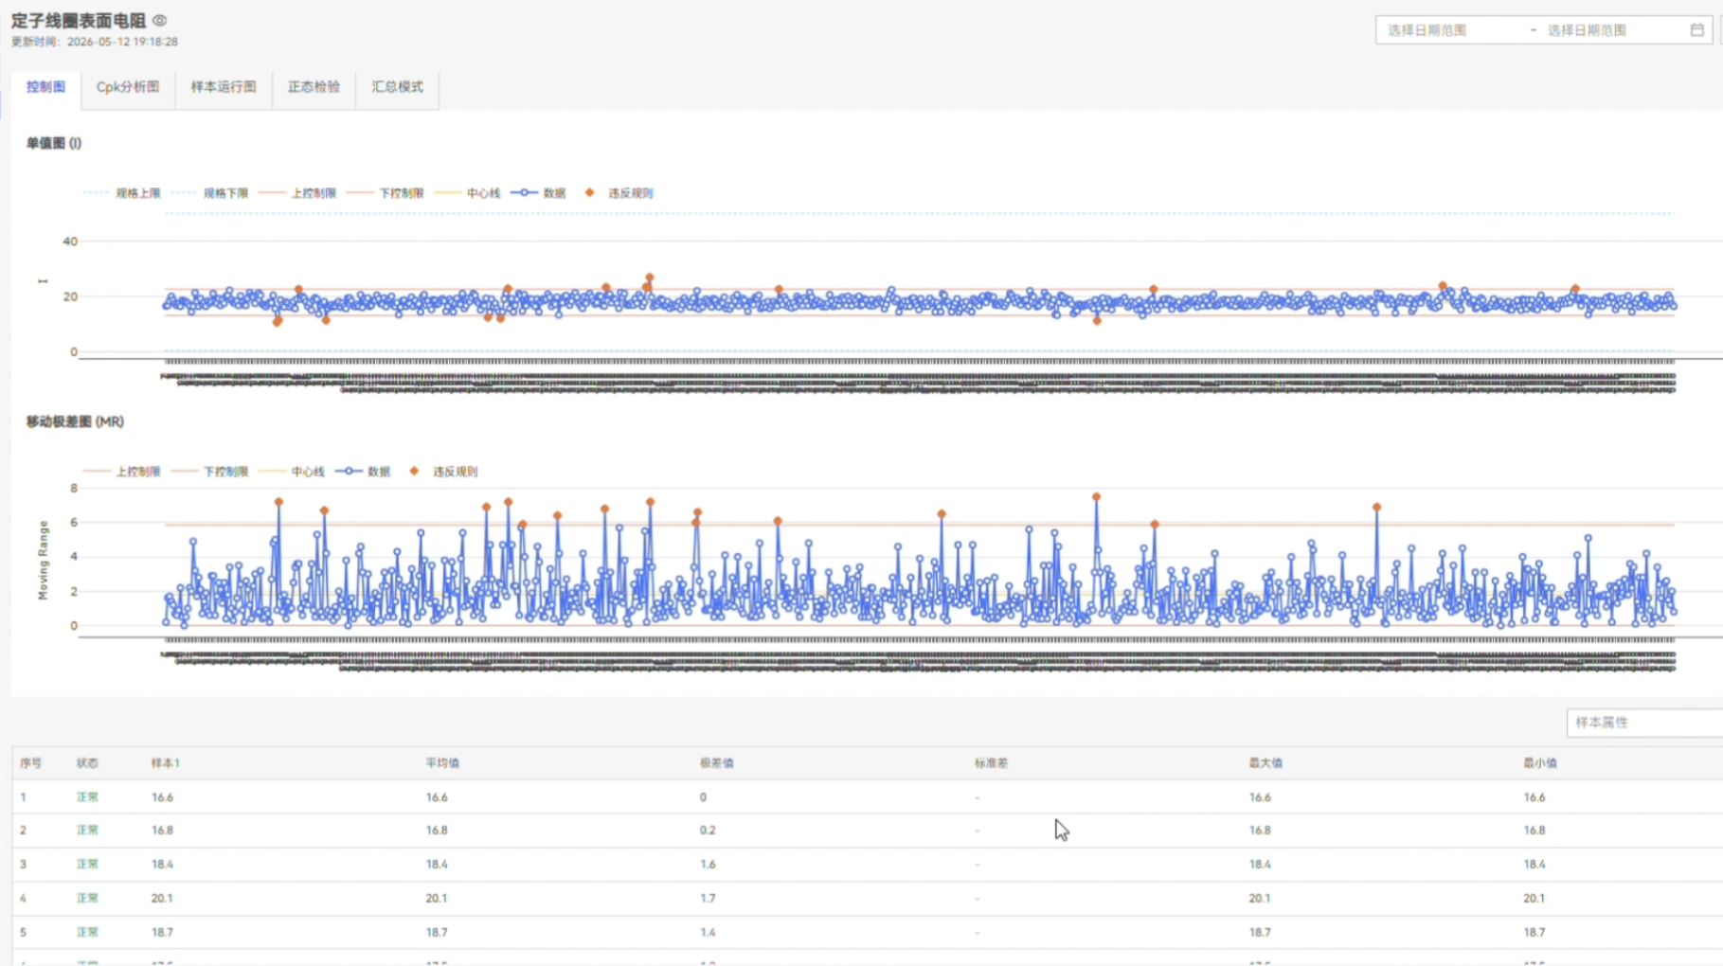Toggle 上控制限 legend in the 移动极差图 chart

122,472
